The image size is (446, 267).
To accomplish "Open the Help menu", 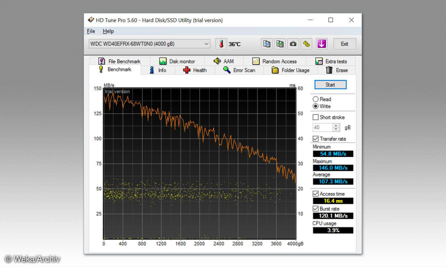I will click(x=108, y=31).
